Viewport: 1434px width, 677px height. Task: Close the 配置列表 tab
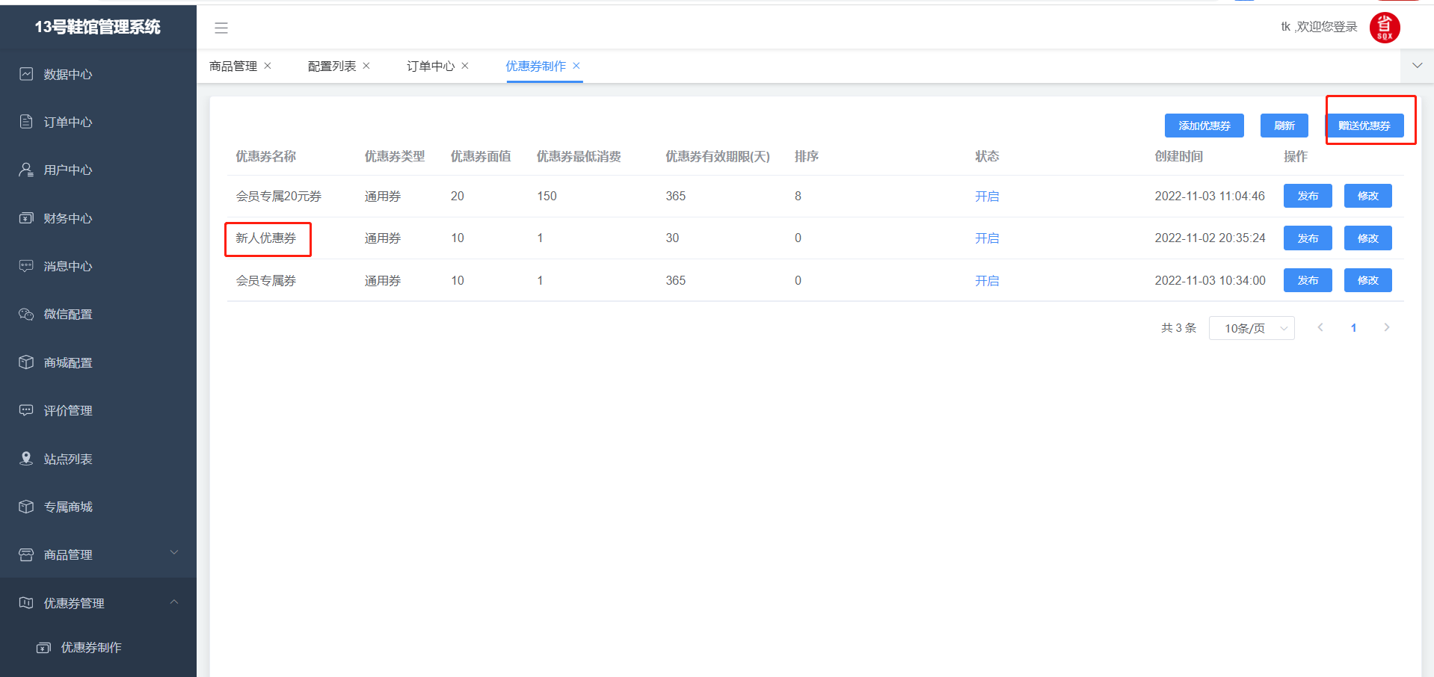[x=366, y=66]
